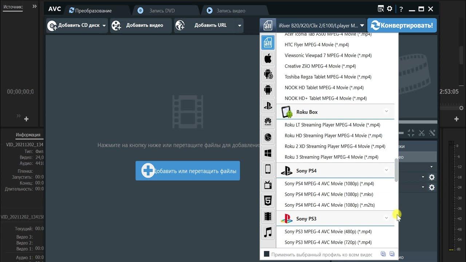Click the profile icon beside iRiver output selector
This screenshot has height=262, width=466.
[x=268, y=25]
